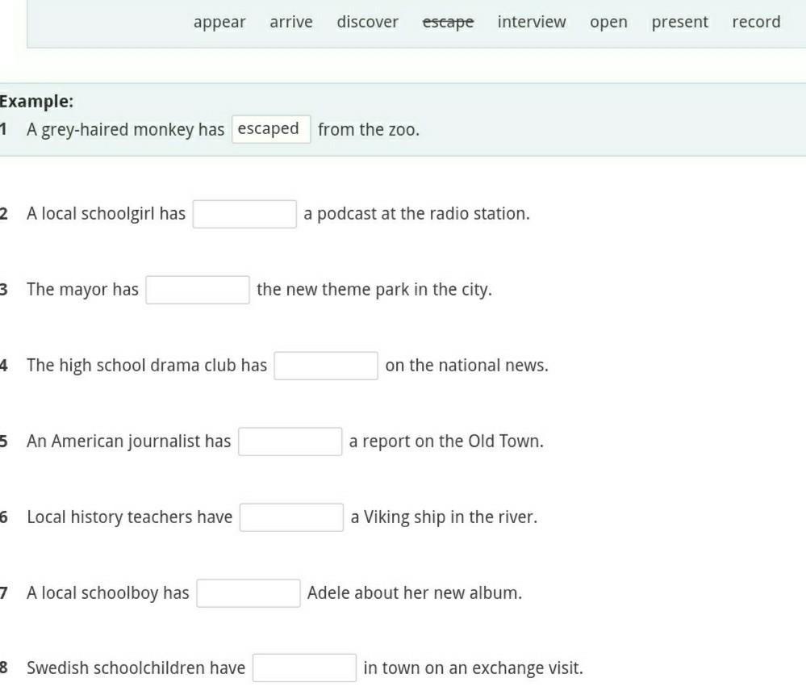
Task: Choose 'interview' in the word bank
Action: [532, 23]
